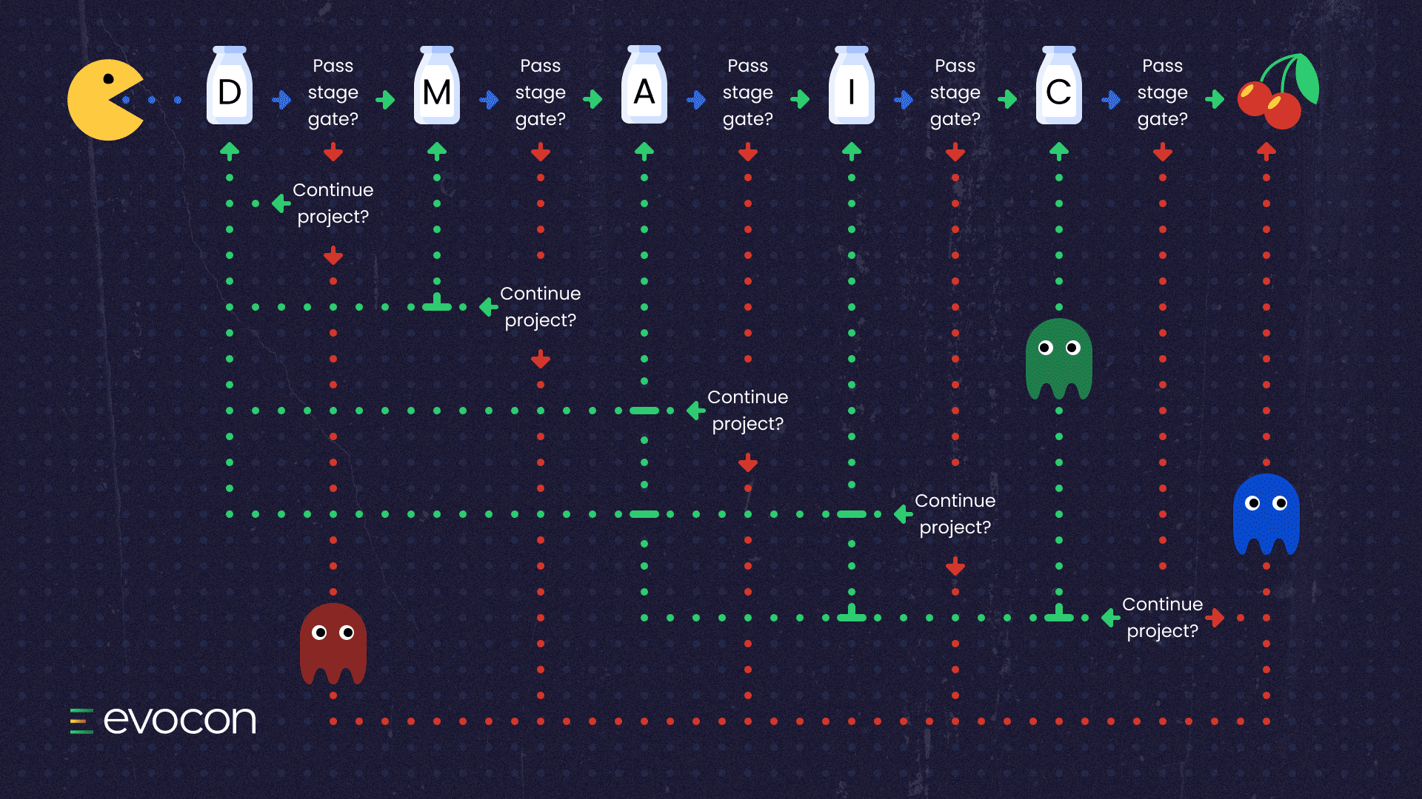Click blue arrow right of I bottle
Viewport: 1422px width, 799px height.
pos(904,100)
